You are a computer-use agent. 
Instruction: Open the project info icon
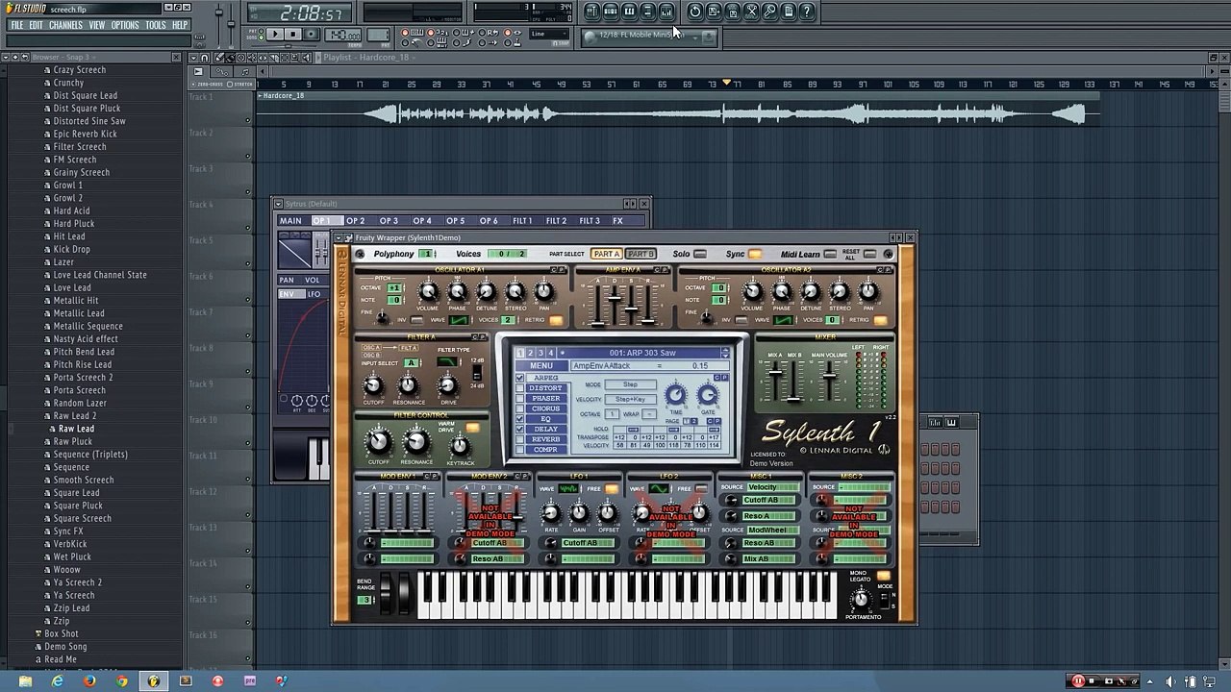tap(789, 12)
